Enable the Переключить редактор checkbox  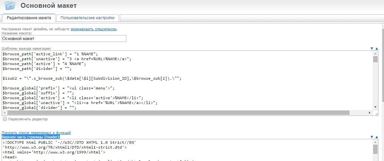point(5,119)
